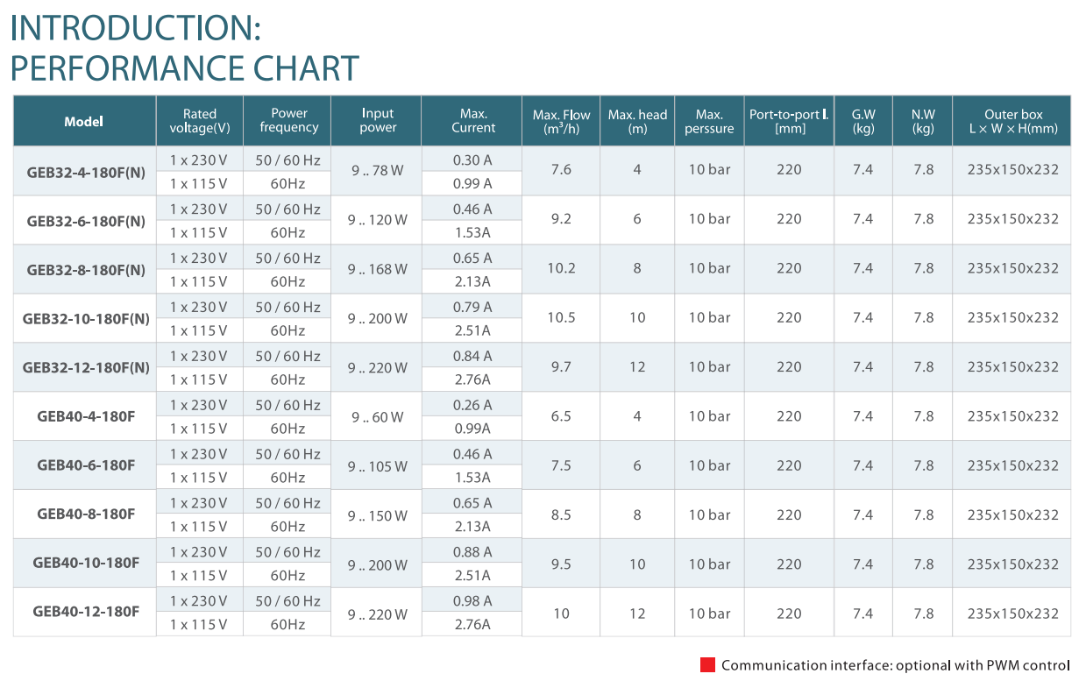Click the 0.98 A current value
The image size is (1086, 681).
[x=472, y=601]
